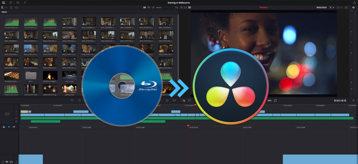Mute track 2 with speaker icon
Screen dimensions: 358x164
pyautogui.click(x=7, y=162)
